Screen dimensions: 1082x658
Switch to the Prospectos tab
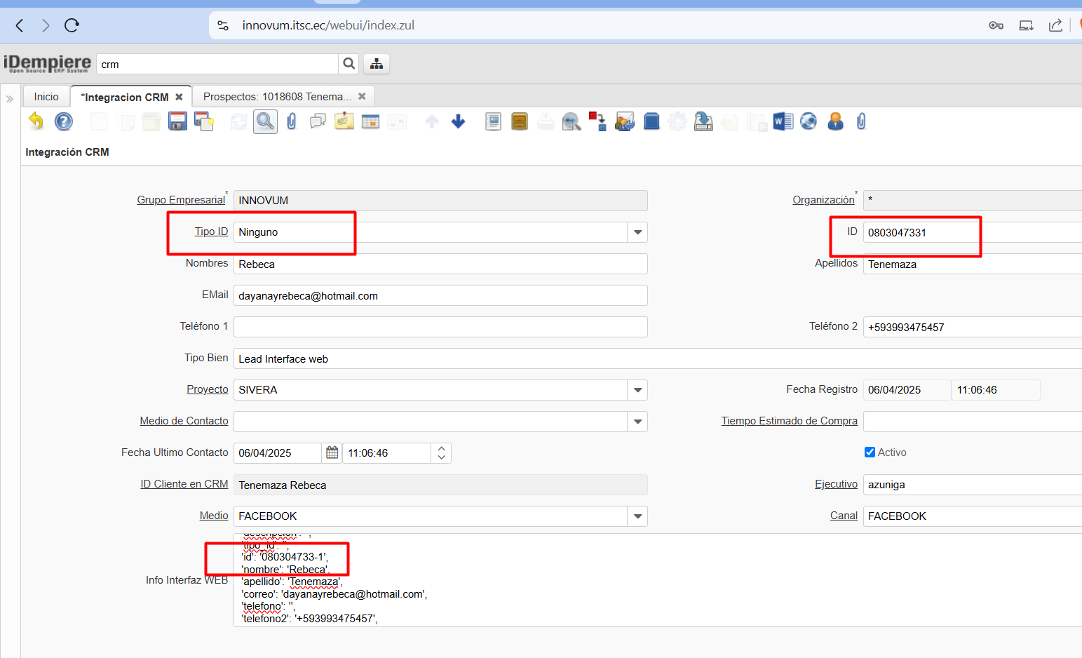point(277,97)
